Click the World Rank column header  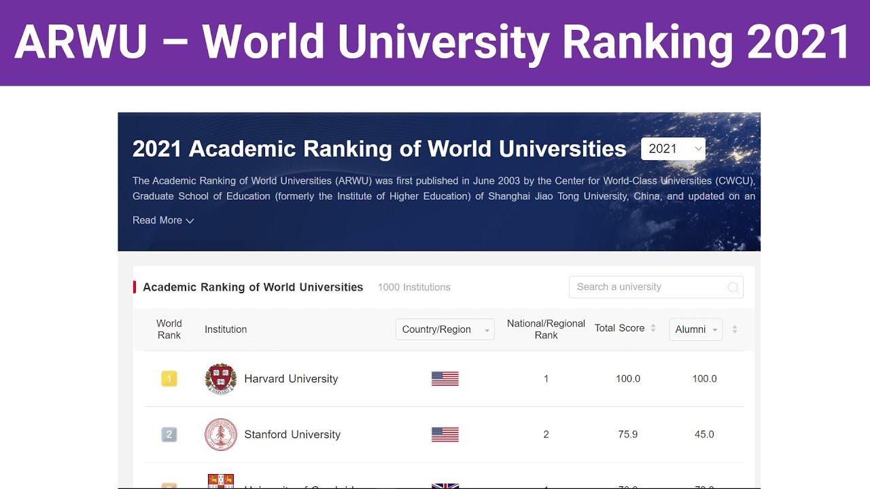click(169, 329)
